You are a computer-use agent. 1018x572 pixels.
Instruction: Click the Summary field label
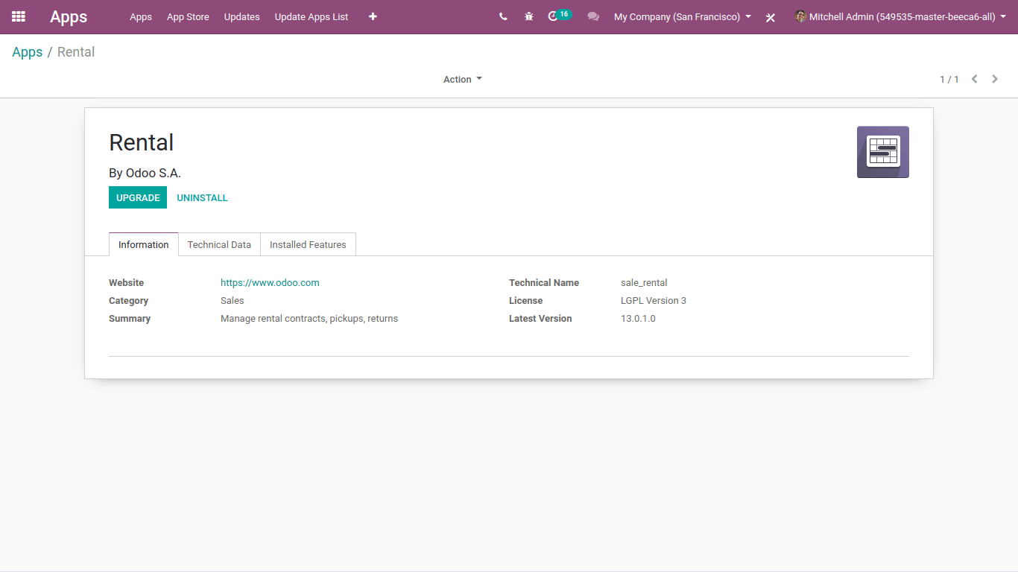point(130,319)
